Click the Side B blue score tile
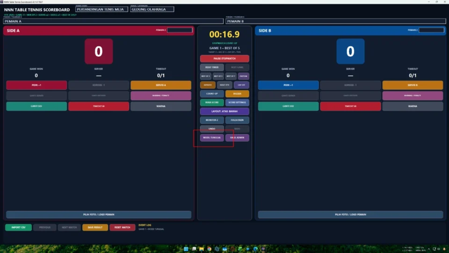This screenshot has width=449, height=253. (x=350, y=52)
